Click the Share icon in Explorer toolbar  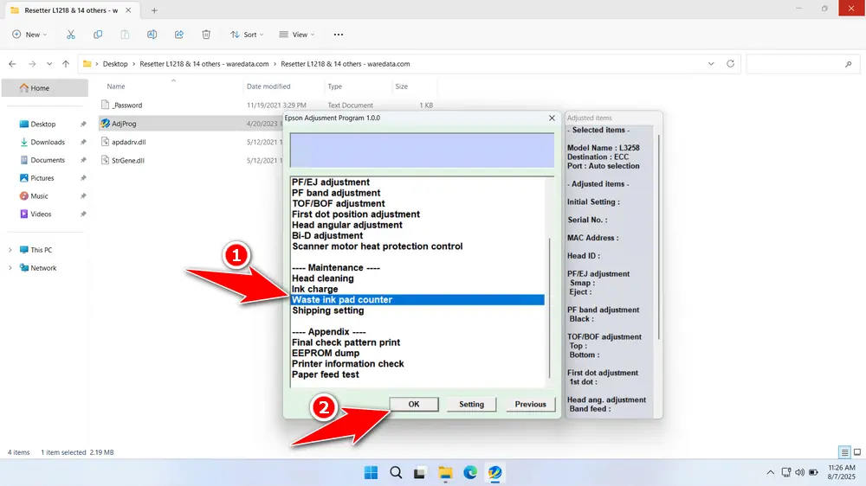179,35
